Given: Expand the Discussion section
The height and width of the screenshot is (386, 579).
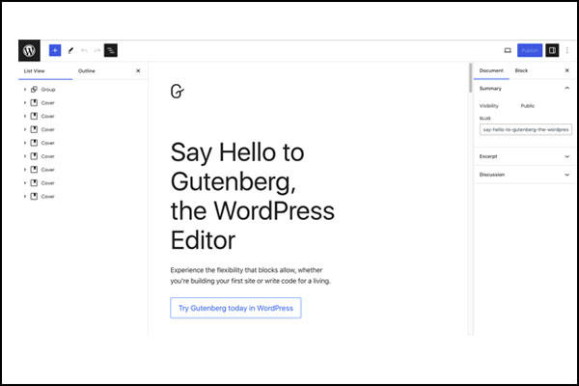Looking at the screenshot, I should click(x=524, y=175).
